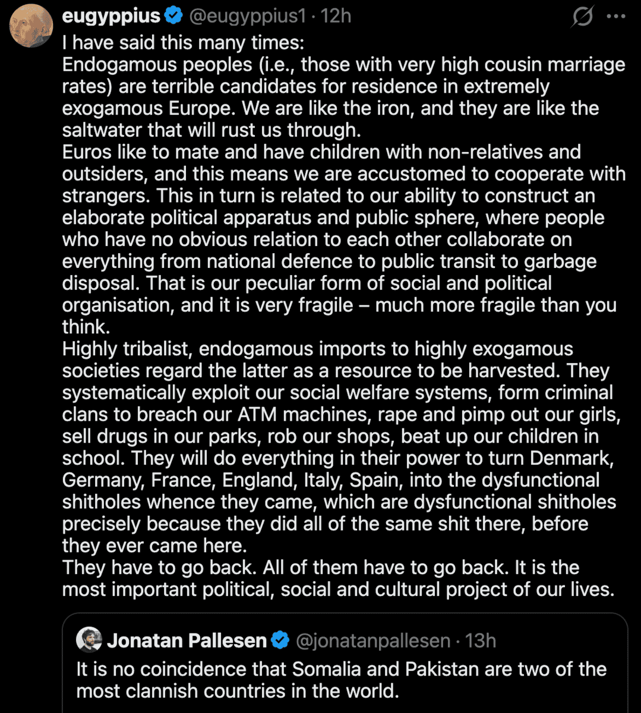The height and width of the screenshot is (713, 641).
Task: Click the 13h quoted-post timestamp
Action: point(481,641)
